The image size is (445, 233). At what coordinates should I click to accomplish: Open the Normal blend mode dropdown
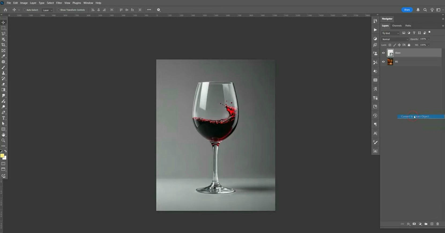(395, 39)
